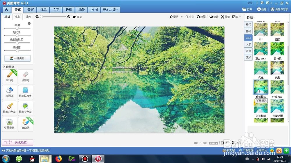Click the 清晰度 sharpness slider

(x=17, y=50)
